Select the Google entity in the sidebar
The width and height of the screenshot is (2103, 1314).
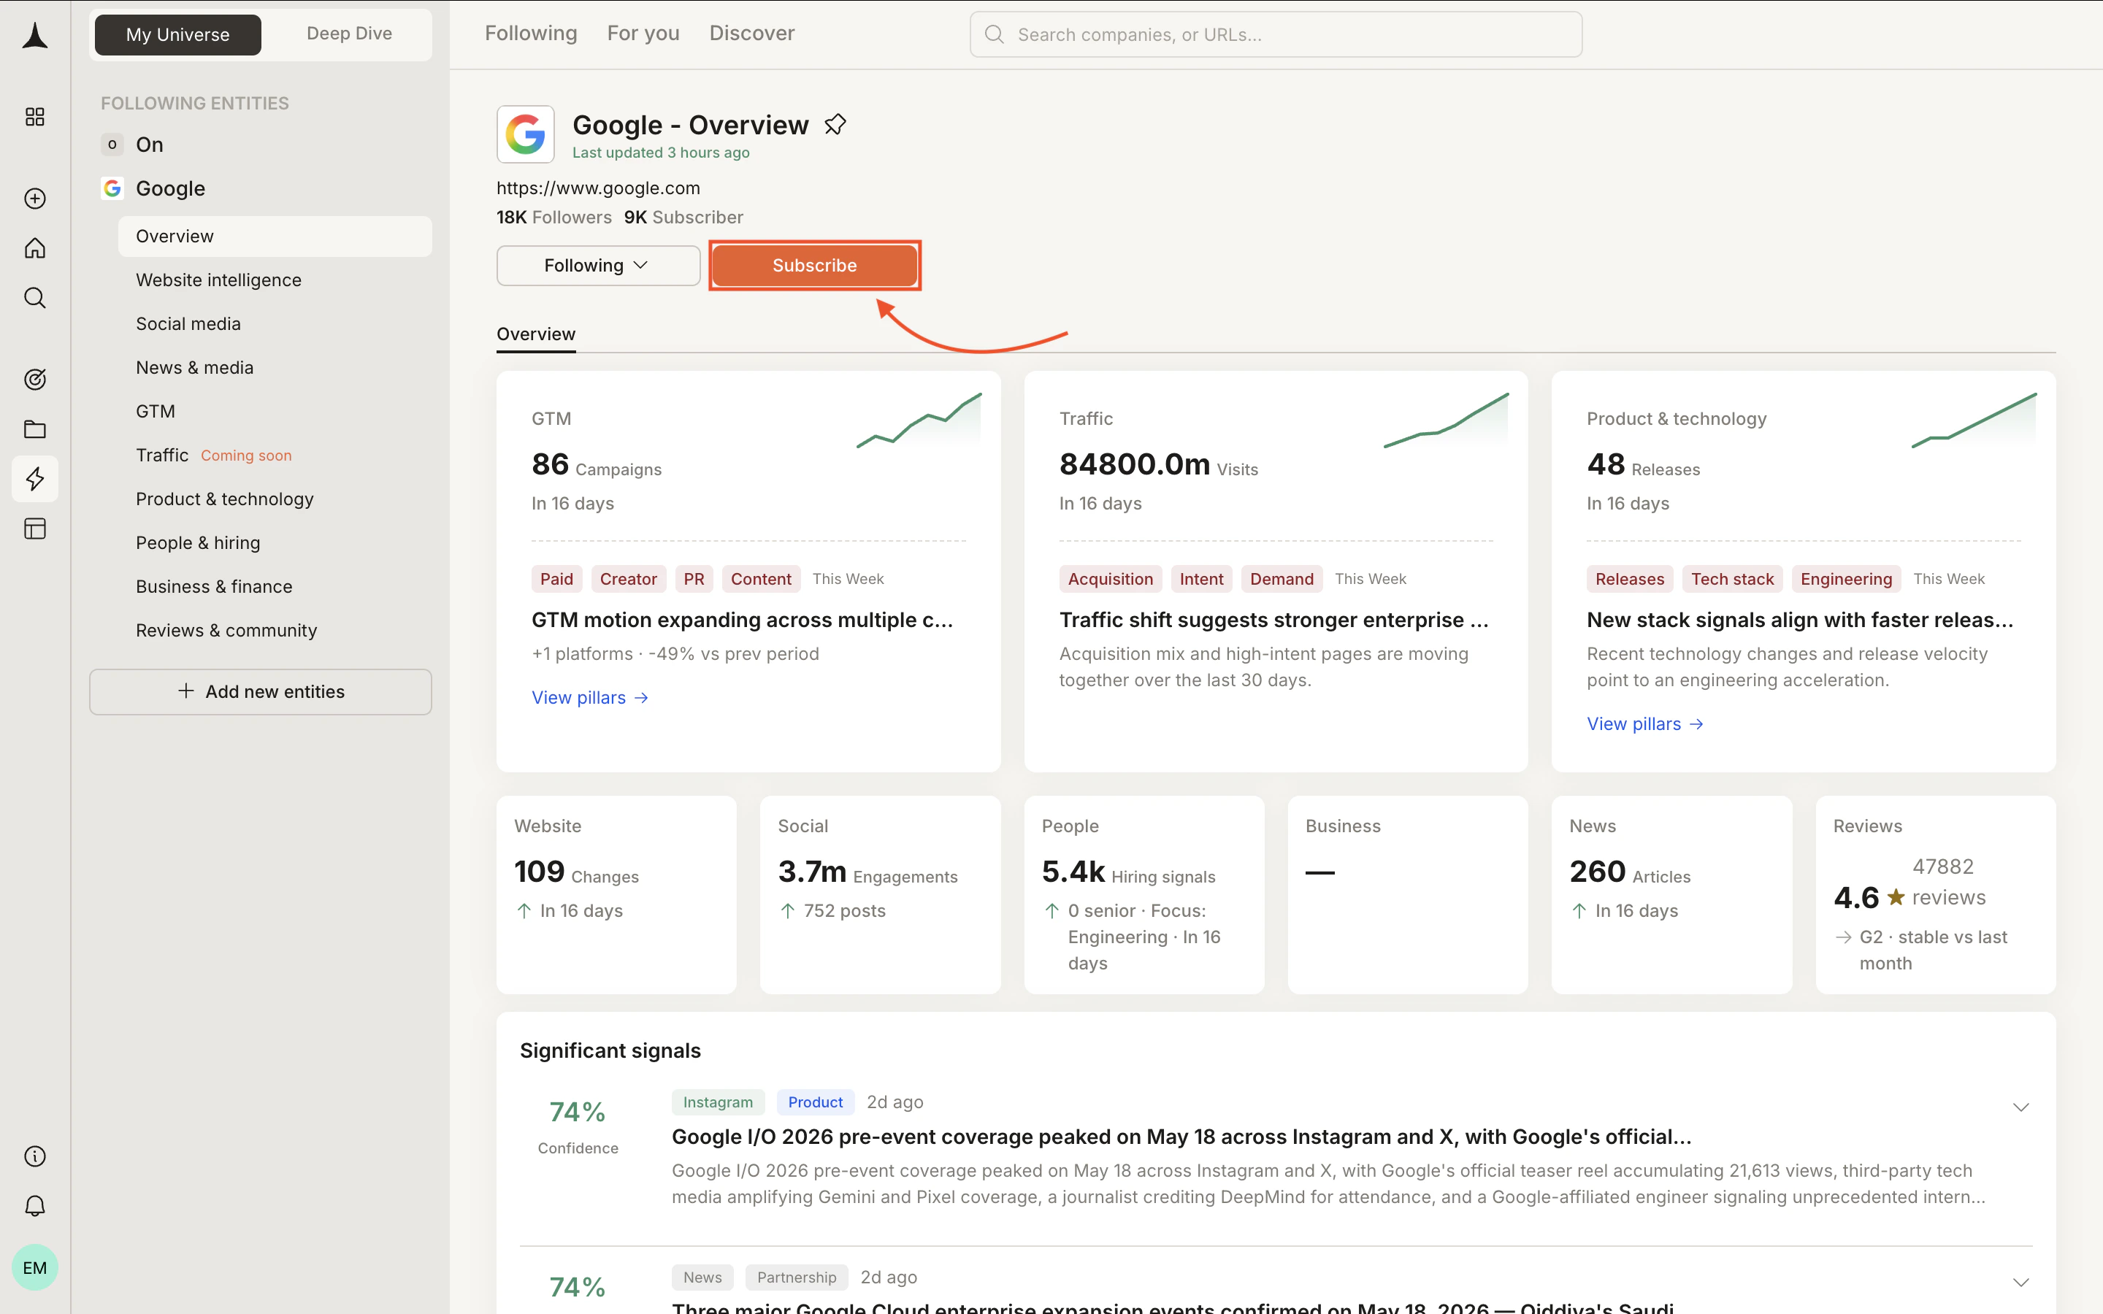coord(170,188)
